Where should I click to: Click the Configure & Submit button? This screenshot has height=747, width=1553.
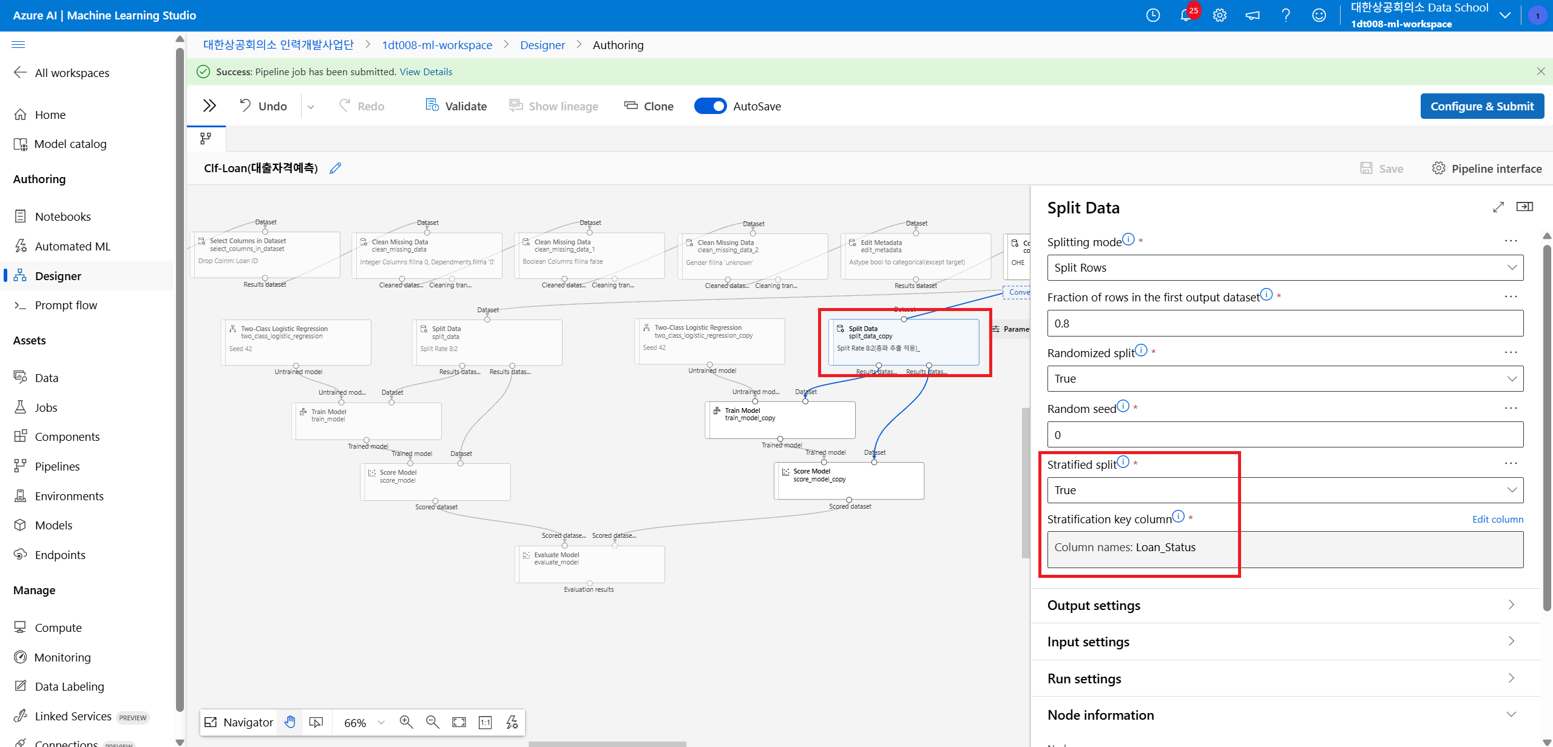1481,106
